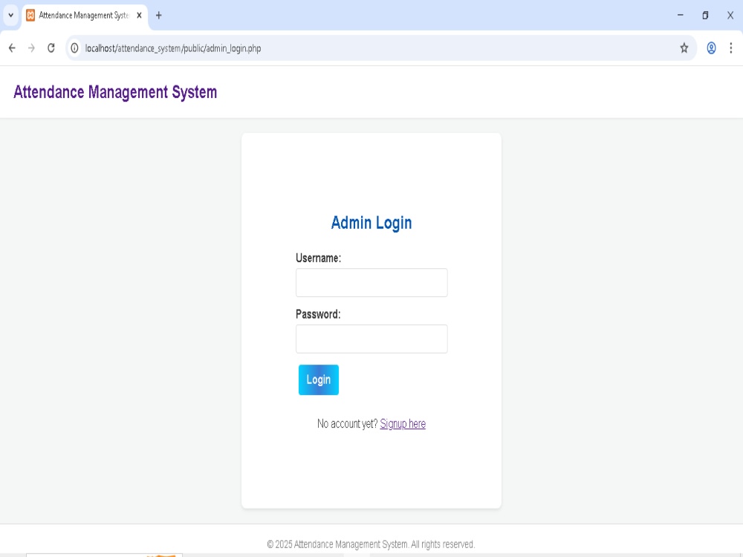Click the Password input field
Image resolution: width=743 pixels, height=557 pixels.
[371, 339]
